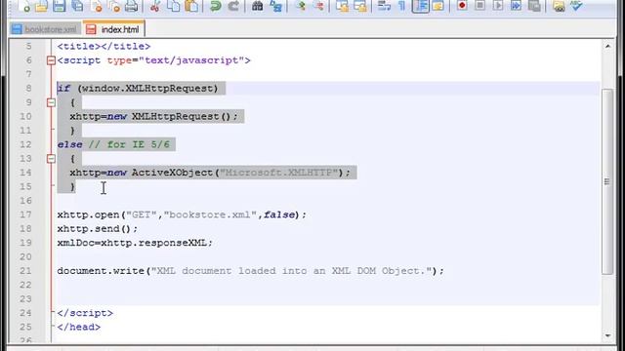Print the document with the printer icon
This screenshot has width=625, height=351.
click(132, 6)
